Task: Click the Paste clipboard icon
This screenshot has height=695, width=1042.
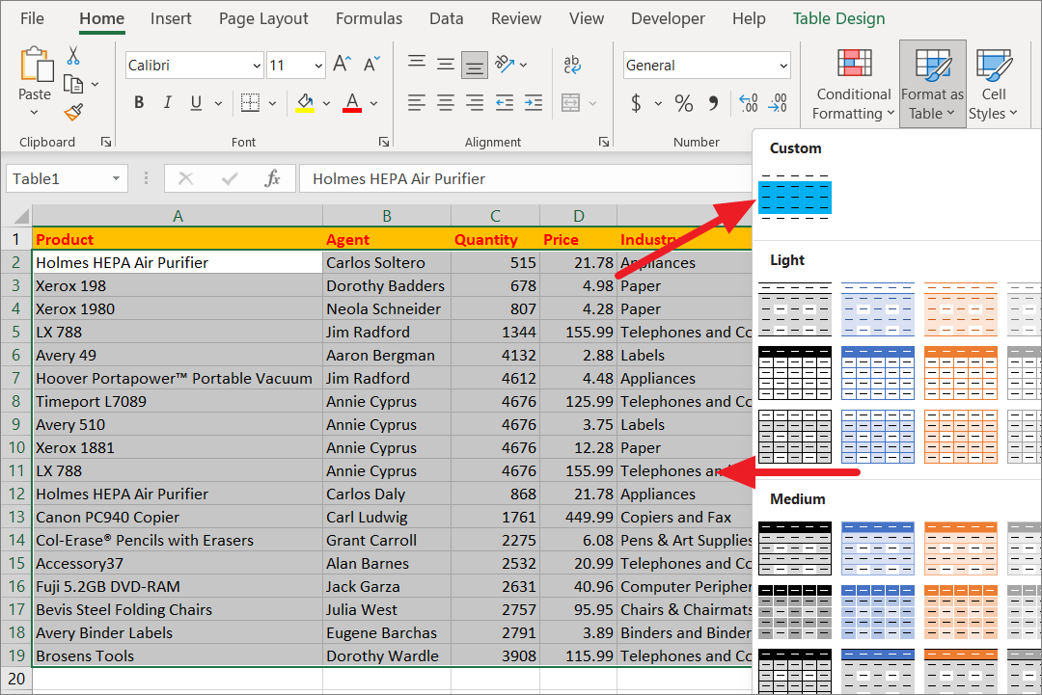Action: (37, 65)
